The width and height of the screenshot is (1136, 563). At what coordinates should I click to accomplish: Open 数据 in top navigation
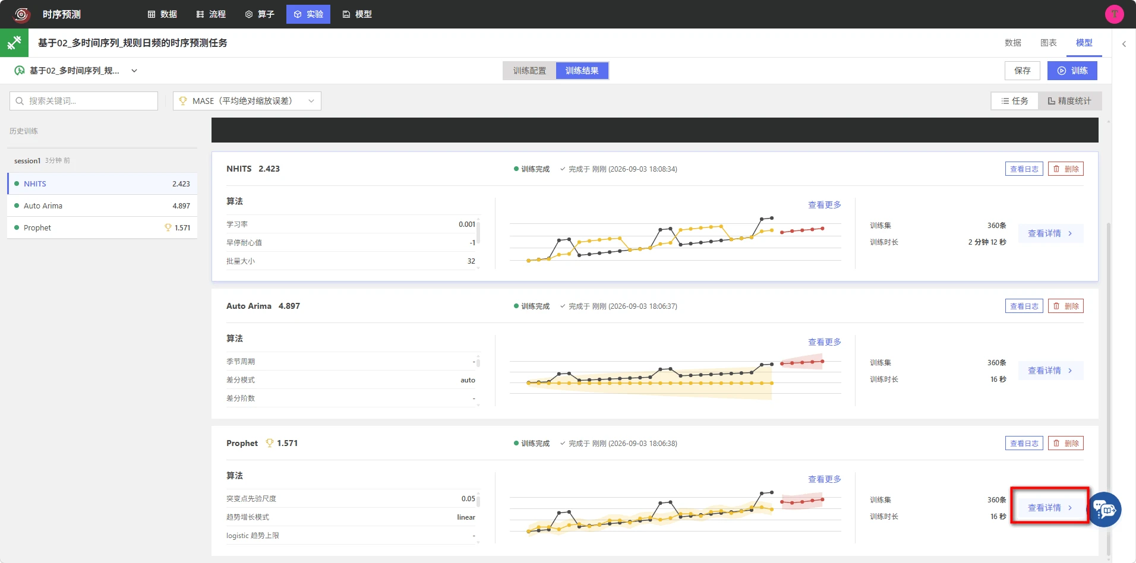[162, 14]
